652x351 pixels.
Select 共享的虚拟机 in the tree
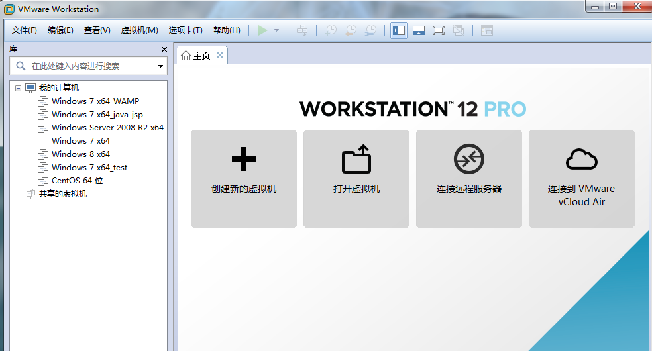click(63, 194)
